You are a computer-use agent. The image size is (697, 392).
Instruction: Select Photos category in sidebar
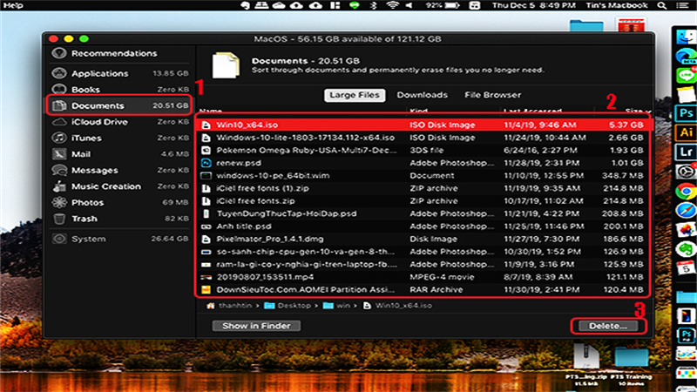tap(119, 202)
